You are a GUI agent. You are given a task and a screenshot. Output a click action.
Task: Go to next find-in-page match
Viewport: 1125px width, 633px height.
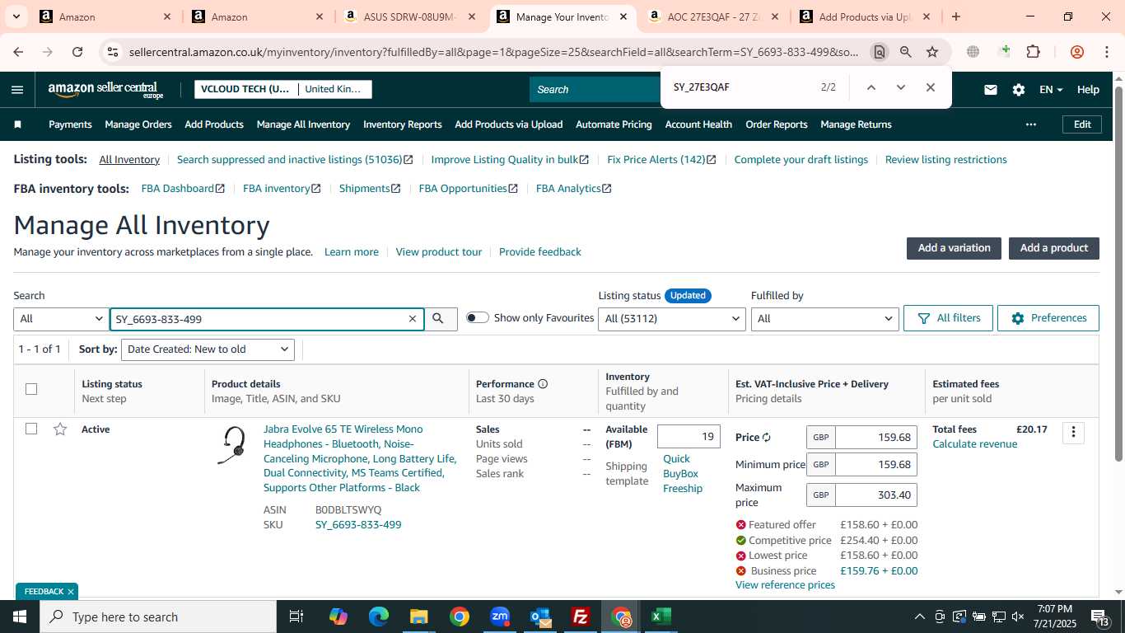(900, 87)
